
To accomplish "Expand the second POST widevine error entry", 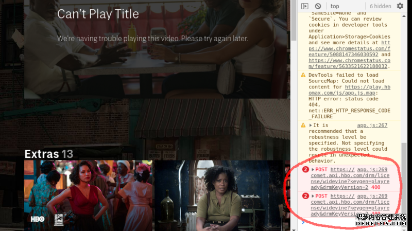I will point(313,196).
